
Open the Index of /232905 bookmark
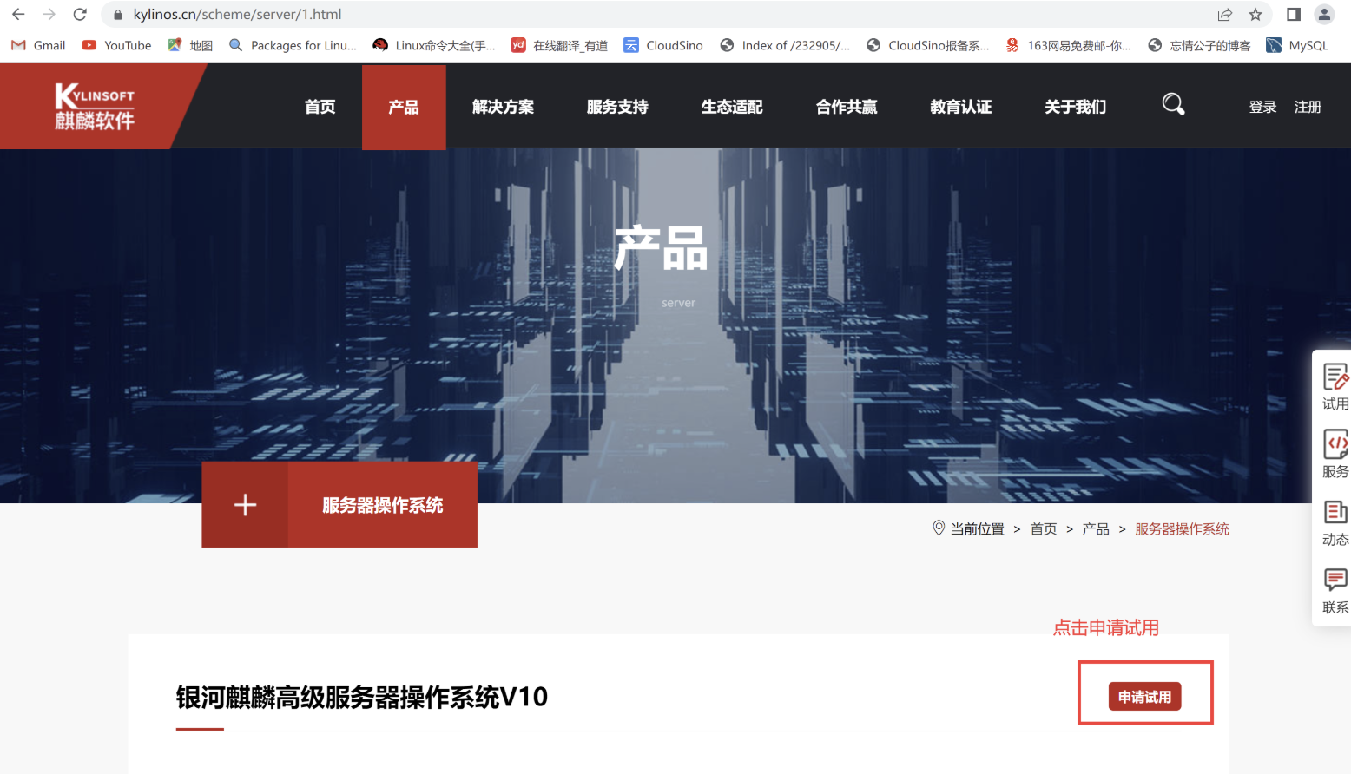point(785,45)
